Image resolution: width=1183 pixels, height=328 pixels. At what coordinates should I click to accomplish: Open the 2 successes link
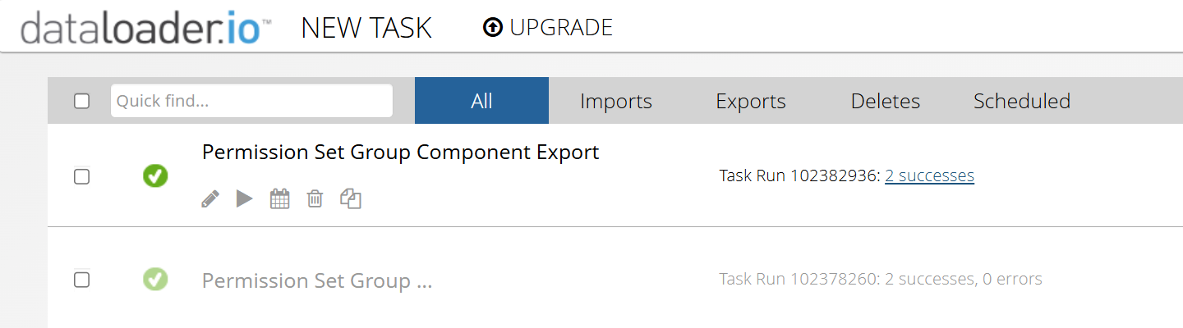click(x=929, y=175)
